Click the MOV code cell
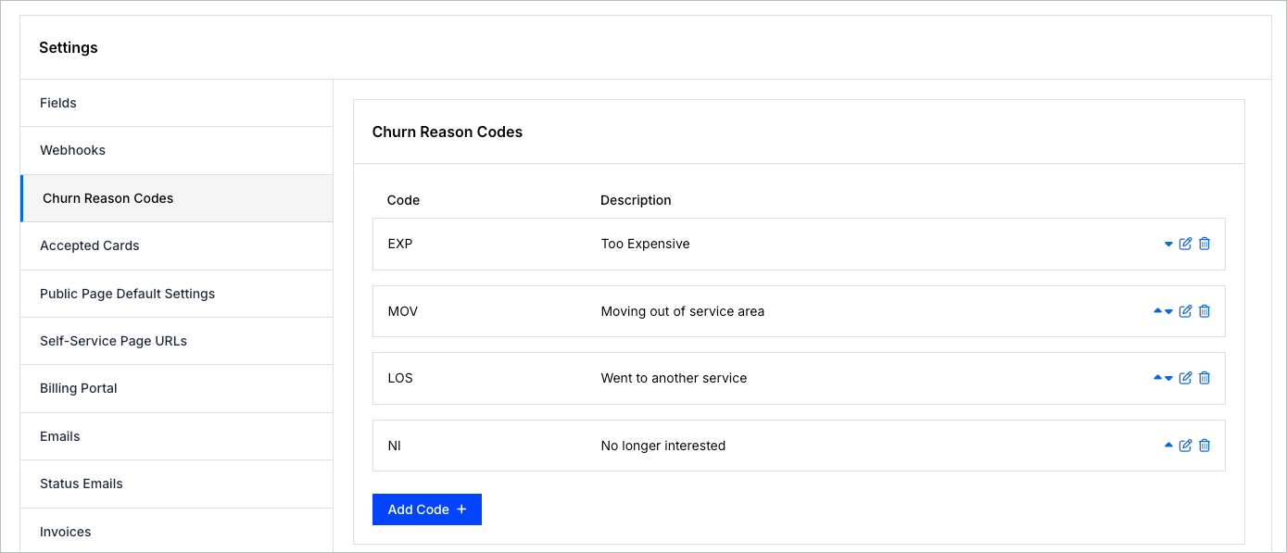 (x=403, y=311)
